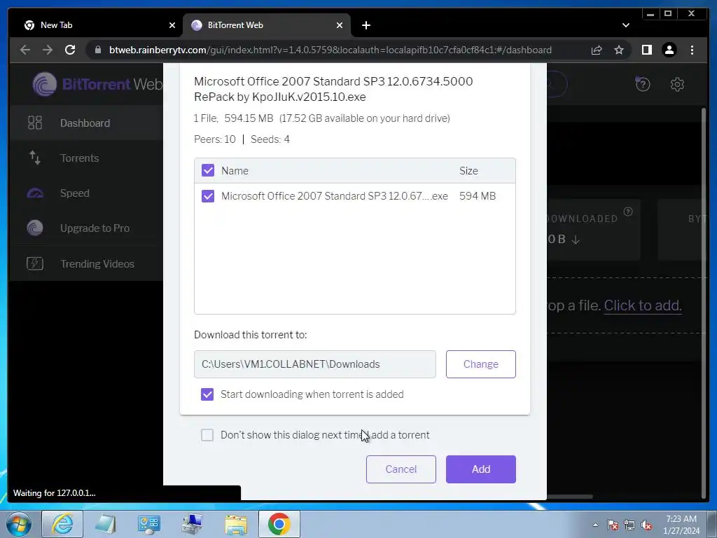Click Change download location button

(480, 364)
